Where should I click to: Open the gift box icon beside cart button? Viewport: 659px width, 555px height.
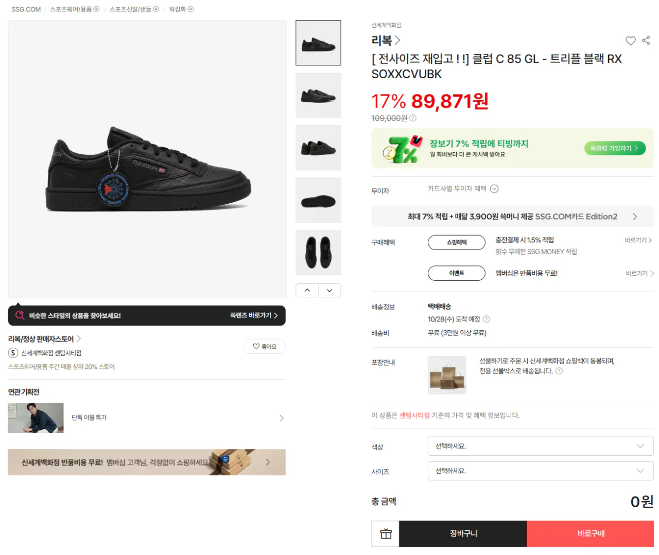386,533
